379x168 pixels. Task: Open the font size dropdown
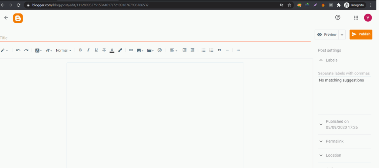pos(49,50)
